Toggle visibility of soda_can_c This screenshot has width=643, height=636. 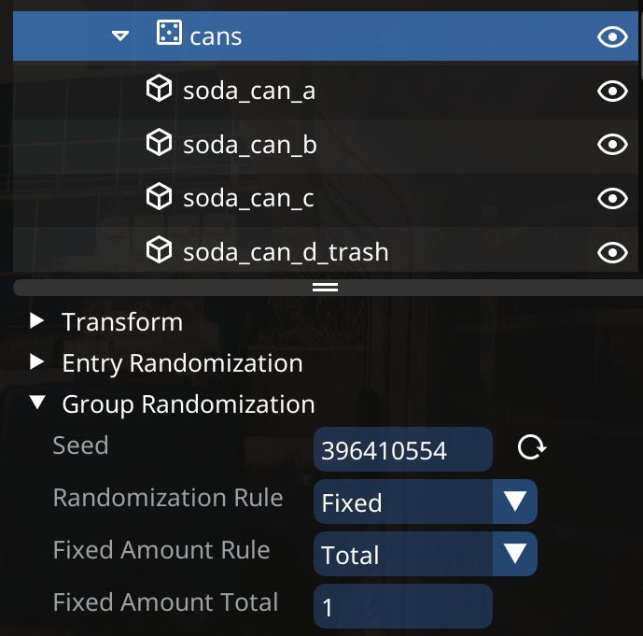tap(611, 198)
